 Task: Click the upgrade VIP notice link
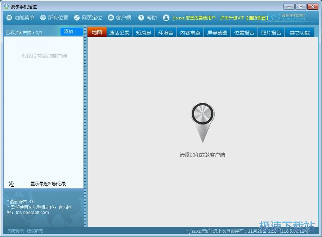220,18
